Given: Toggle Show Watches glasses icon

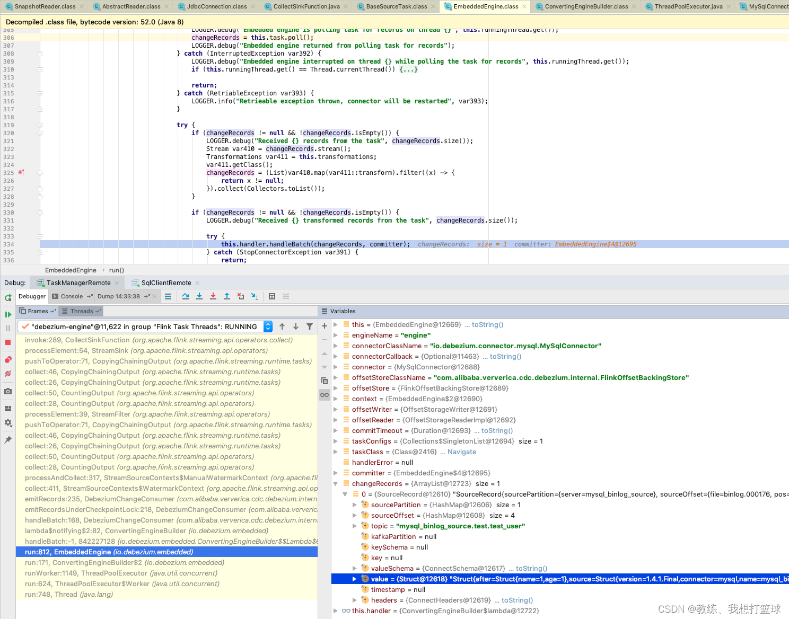Looking at the screenshot, I should coord(325,395).
